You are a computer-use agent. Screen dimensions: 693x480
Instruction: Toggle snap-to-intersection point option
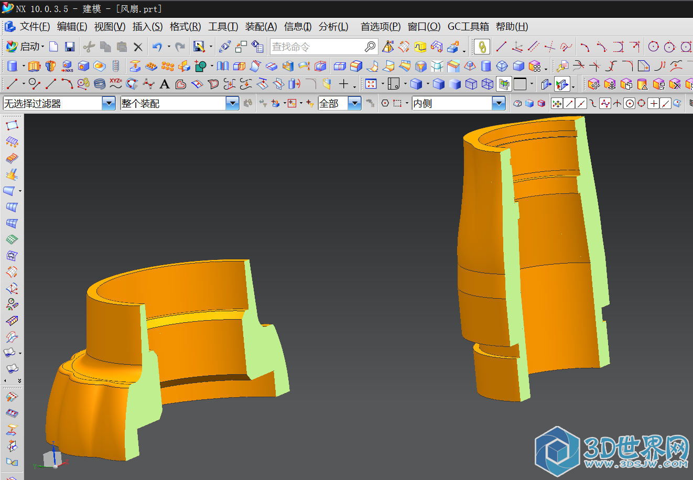pyautogui.click(x=618, y=104)
